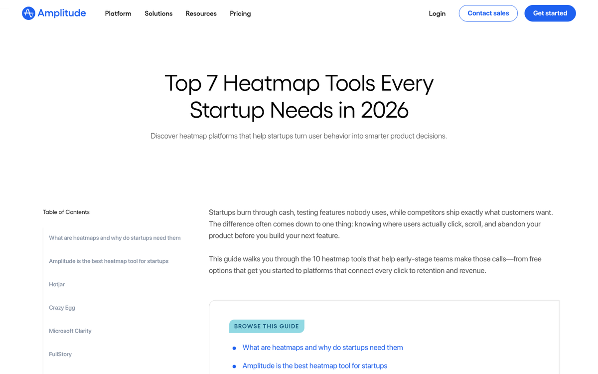Open the Resources menu

[x=201, y=13]
